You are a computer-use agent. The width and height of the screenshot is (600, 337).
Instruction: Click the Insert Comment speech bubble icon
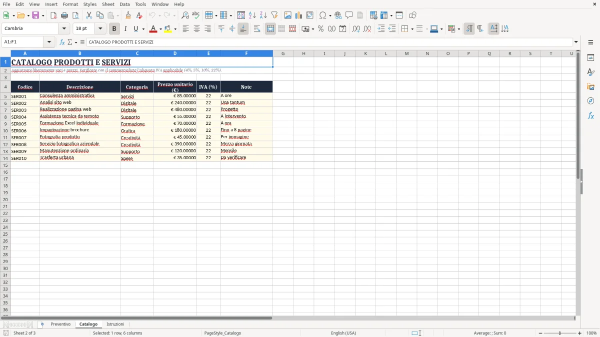[x=349, y=15]
